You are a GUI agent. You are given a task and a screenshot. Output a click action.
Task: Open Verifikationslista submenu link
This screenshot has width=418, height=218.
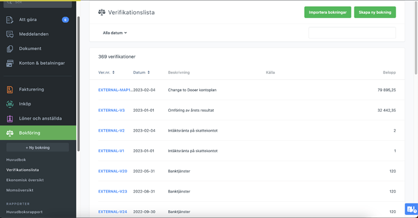point(22,170)
